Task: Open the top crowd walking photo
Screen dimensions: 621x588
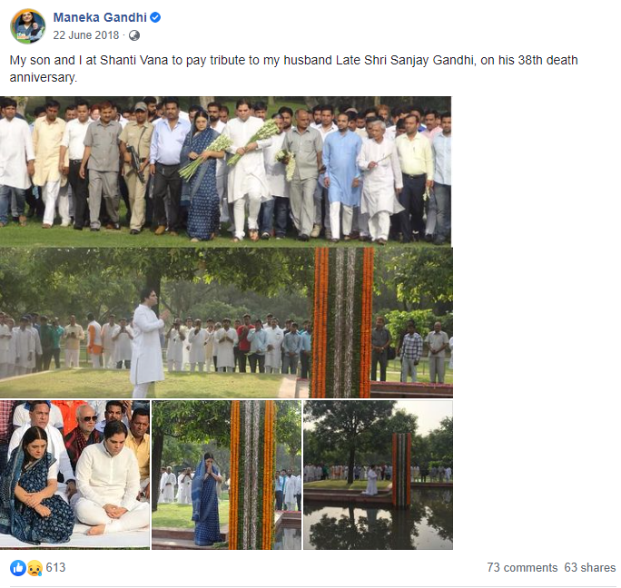Action: tap(225, 171)
